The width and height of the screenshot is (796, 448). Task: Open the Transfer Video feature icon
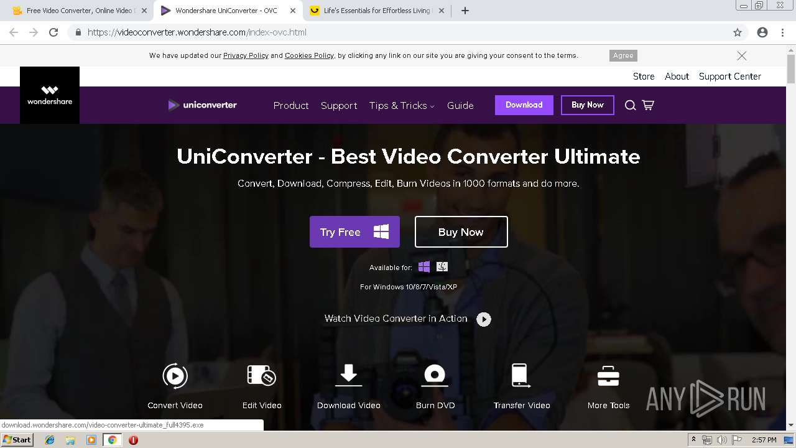pyautogui.click(x=520, y=376)
